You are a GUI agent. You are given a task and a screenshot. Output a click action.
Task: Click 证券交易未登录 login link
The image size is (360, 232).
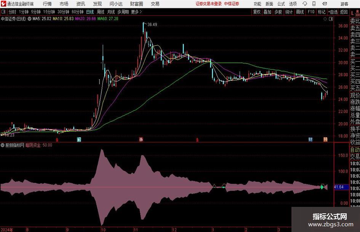point(209,4)
